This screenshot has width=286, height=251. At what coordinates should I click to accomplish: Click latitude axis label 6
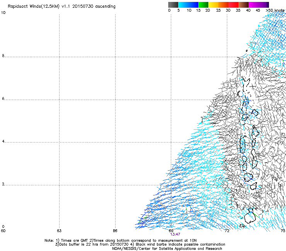click(3, 98)
